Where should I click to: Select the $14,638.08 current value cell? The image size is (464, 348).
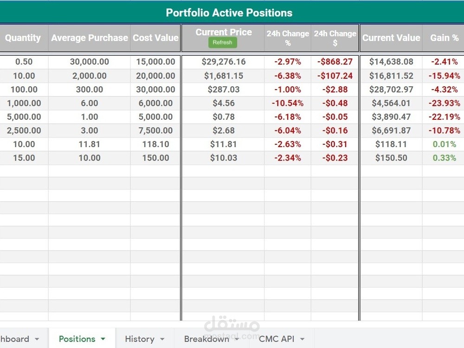coord(391,62)
